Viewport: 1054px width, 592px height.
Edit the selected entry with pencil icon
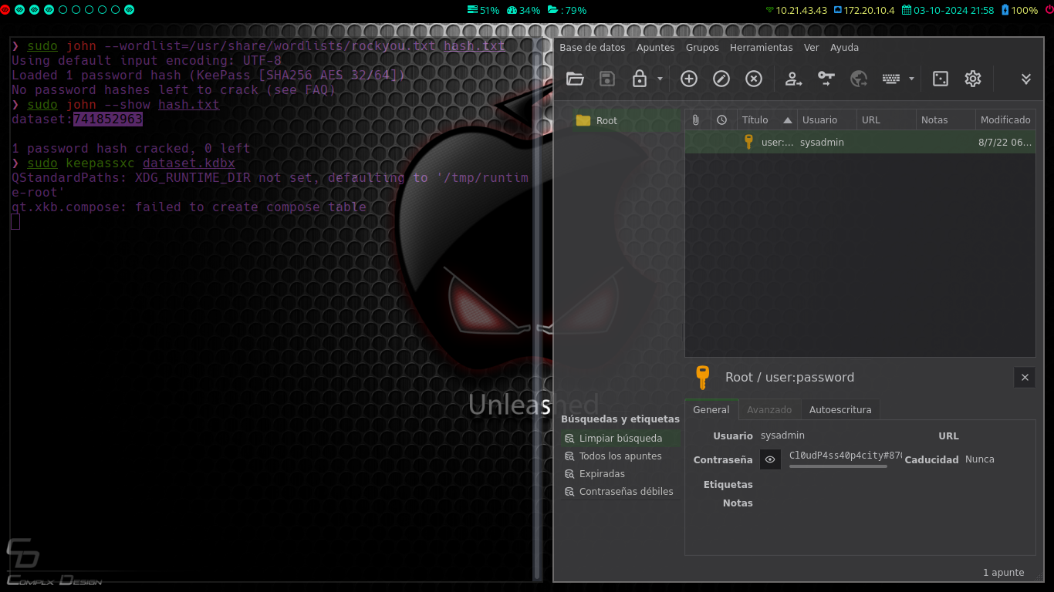721,79
